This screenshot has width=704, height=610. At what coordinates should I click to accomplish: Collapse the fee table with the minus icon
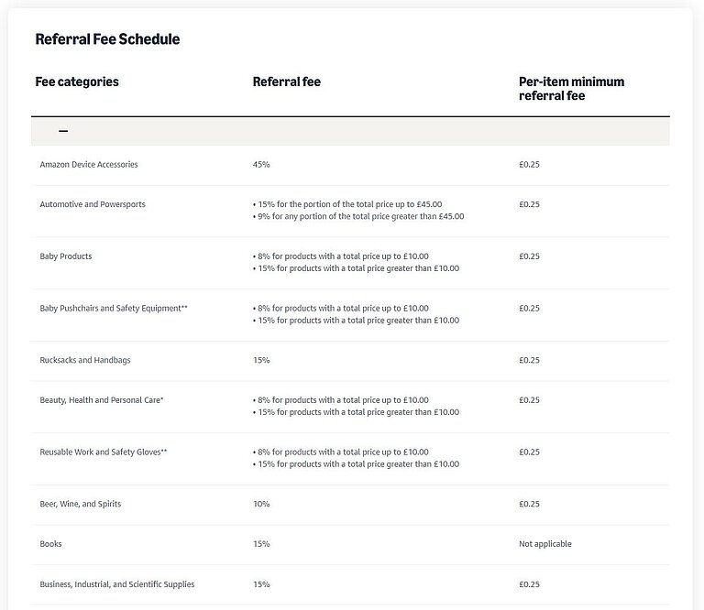click(63, 131)
